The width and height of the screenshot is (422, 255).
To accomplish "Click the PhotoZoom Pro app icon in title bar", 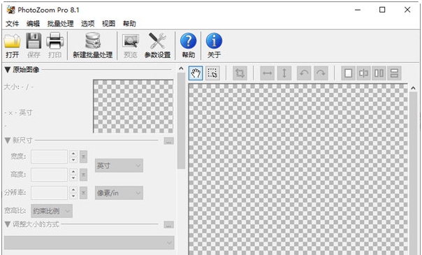I will 10,10.
